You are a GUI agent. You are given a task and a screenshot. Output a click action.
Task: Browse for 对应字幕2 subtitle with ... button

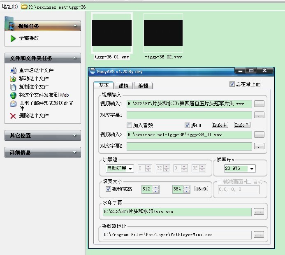coord(259,146)
